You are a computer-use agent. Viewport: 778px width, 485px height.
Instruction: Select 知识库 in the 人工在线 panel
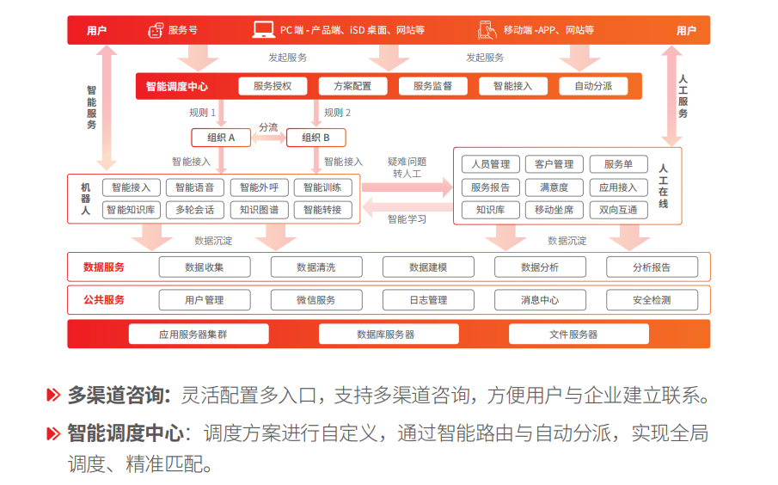490,210
